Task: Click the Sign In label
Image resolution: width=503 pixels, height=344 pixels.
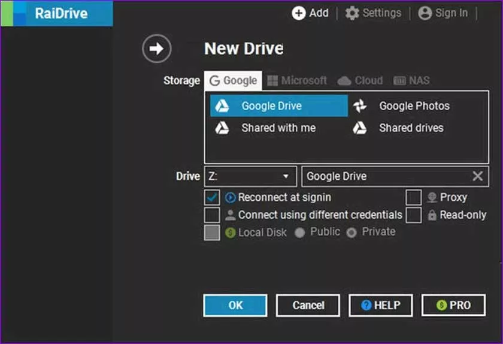Action: (452, 13)
